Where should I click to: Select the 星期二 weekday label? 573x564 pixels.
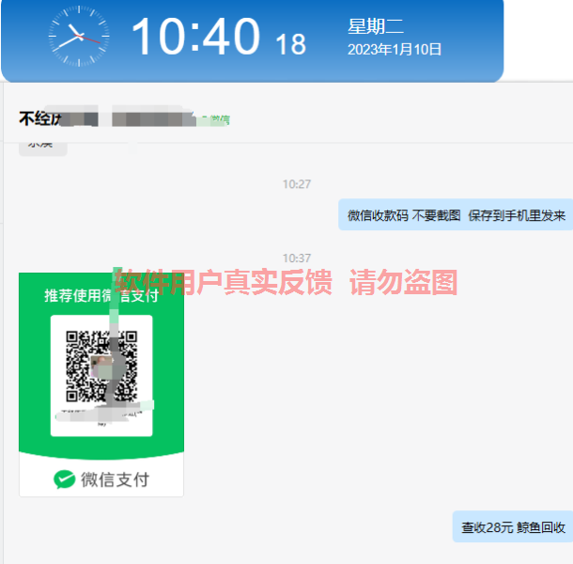pyautogui.click(x=376, y=26)
